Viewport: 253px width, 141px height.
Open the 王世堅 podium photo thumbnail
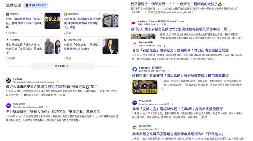click(110, 46)
